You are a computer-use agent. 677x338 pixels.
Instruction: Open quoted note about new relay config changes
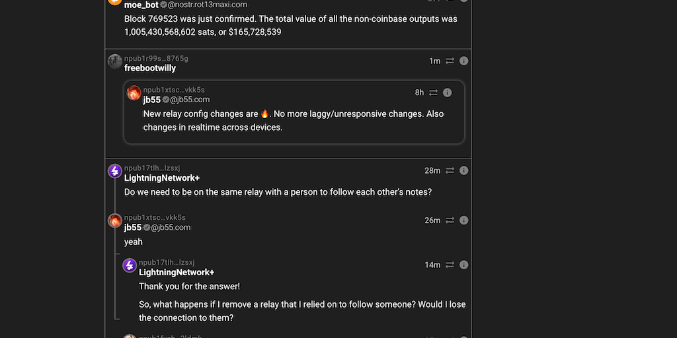[x=294, y=120]
